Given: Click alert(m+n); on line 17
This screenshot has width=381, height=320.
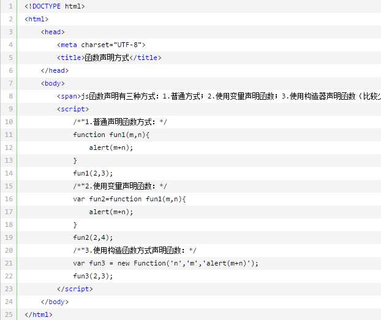Looking at the screenshot, I should [x=111, y=212].
